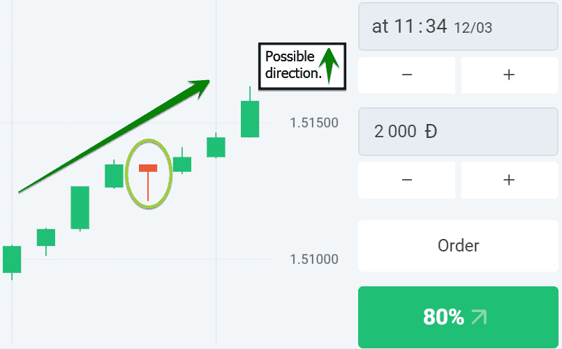This screenshot has height=349, width=562.
Task: Click the Order button
Action: (x=458, y=246)
